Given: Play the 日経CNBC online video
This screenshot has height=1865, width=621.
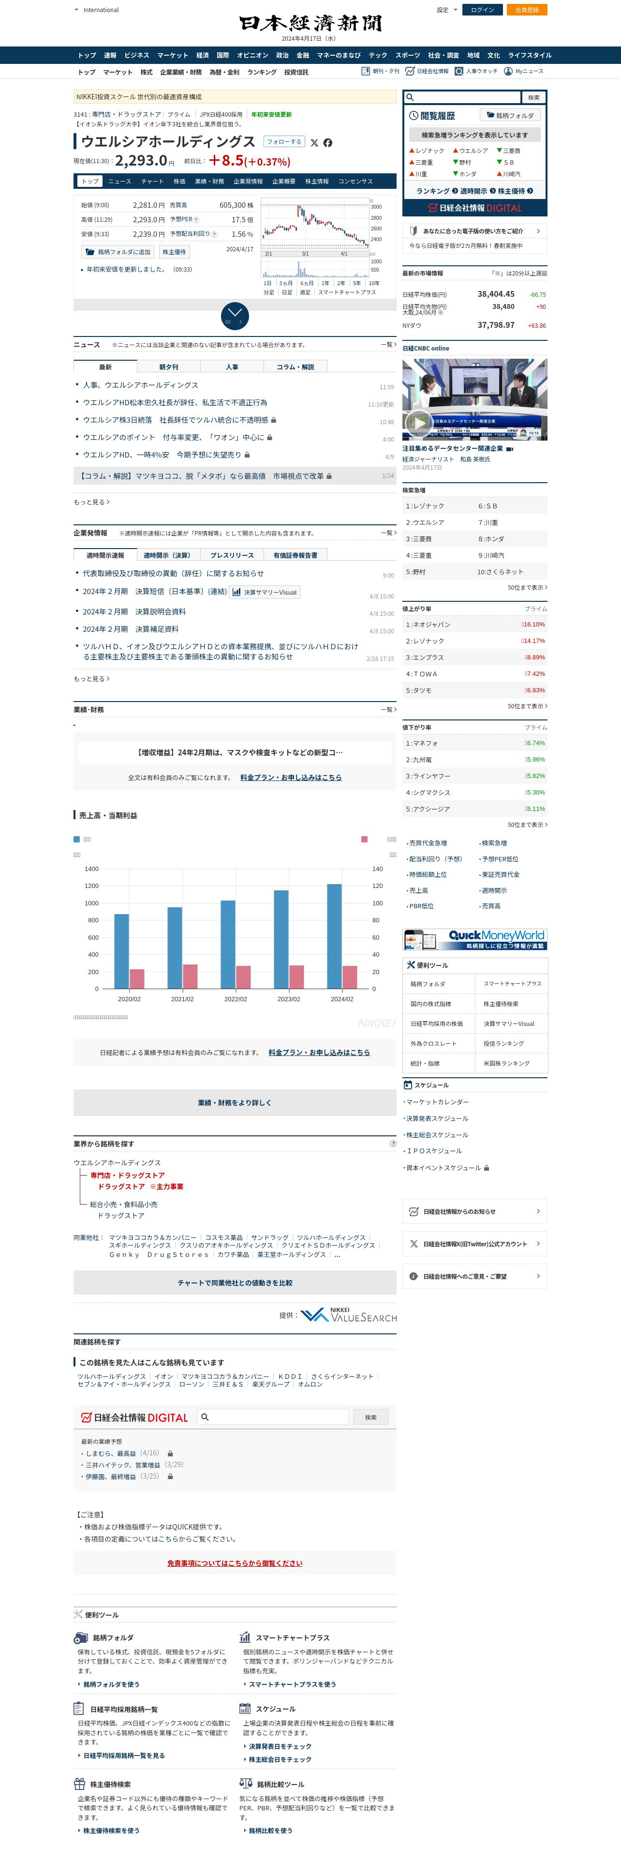Looking at the screenshot, I should click(418, 422).
